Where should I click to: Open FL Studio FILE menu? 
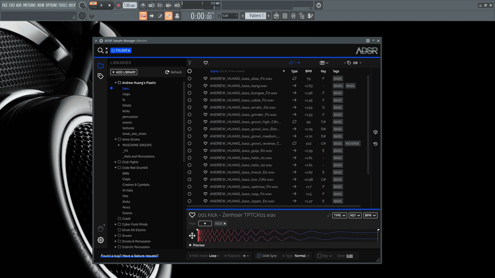coord(5,5)
